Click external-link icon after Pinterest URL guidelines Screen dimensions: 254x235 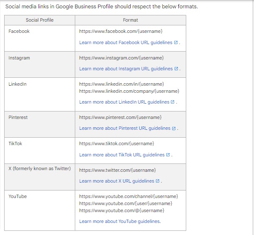click(174, 129)
